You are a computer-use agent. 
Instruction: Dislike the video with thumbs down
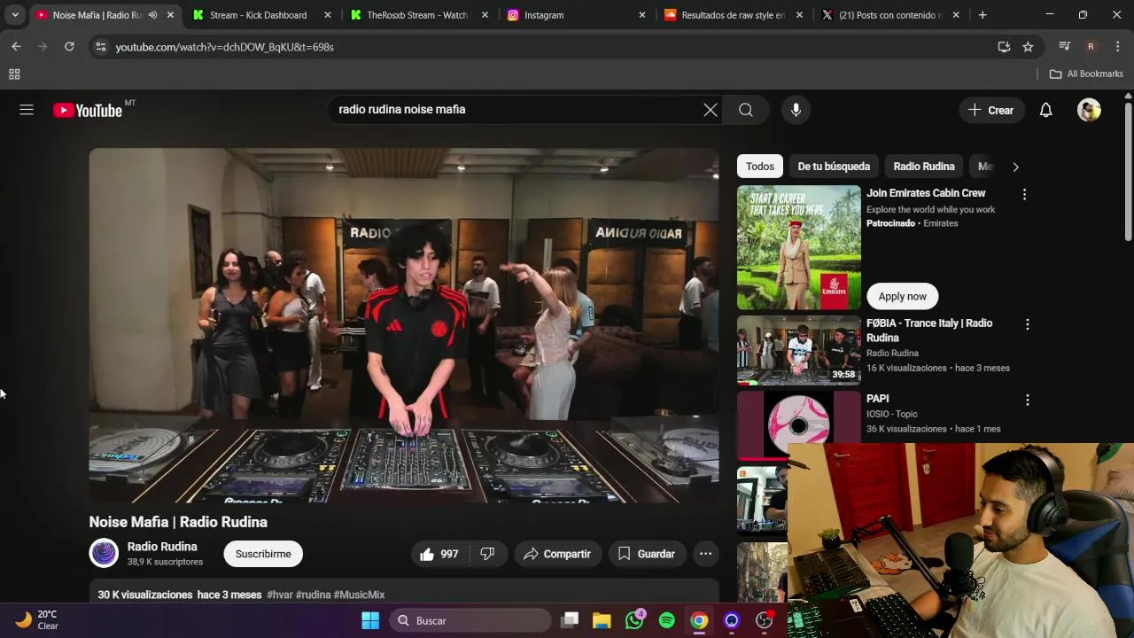(x=486, y=554)
